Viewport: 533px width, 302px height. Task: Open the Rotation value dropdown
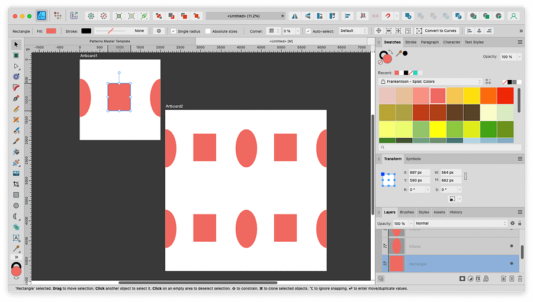click(428, 189)
